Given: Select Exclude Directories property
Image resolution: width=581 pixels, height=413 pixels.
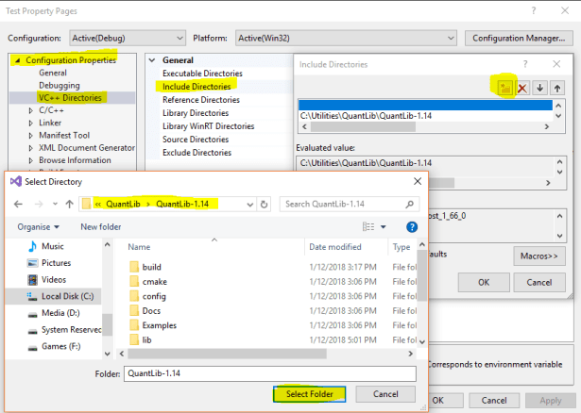Looking at the screenshot, I should (197, 153).
